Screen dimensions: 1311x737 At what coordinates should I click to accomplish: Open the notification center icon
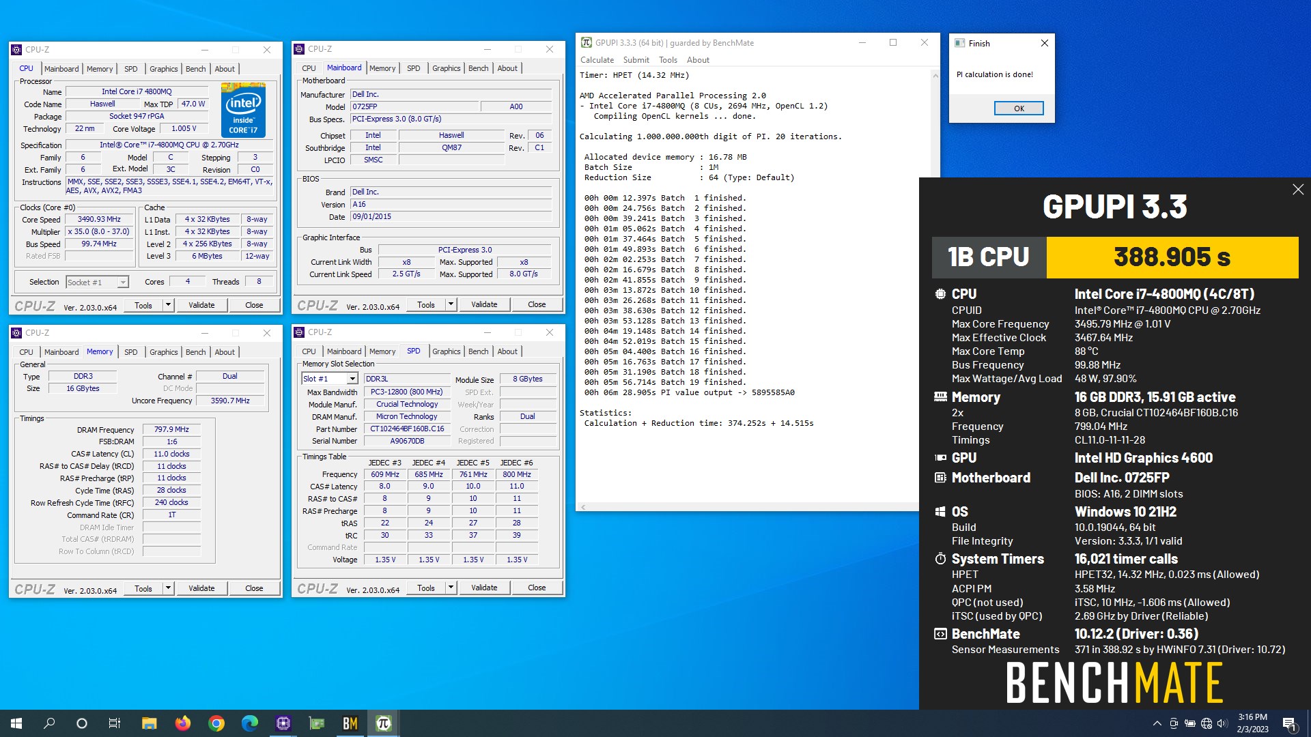point(1289,723)
